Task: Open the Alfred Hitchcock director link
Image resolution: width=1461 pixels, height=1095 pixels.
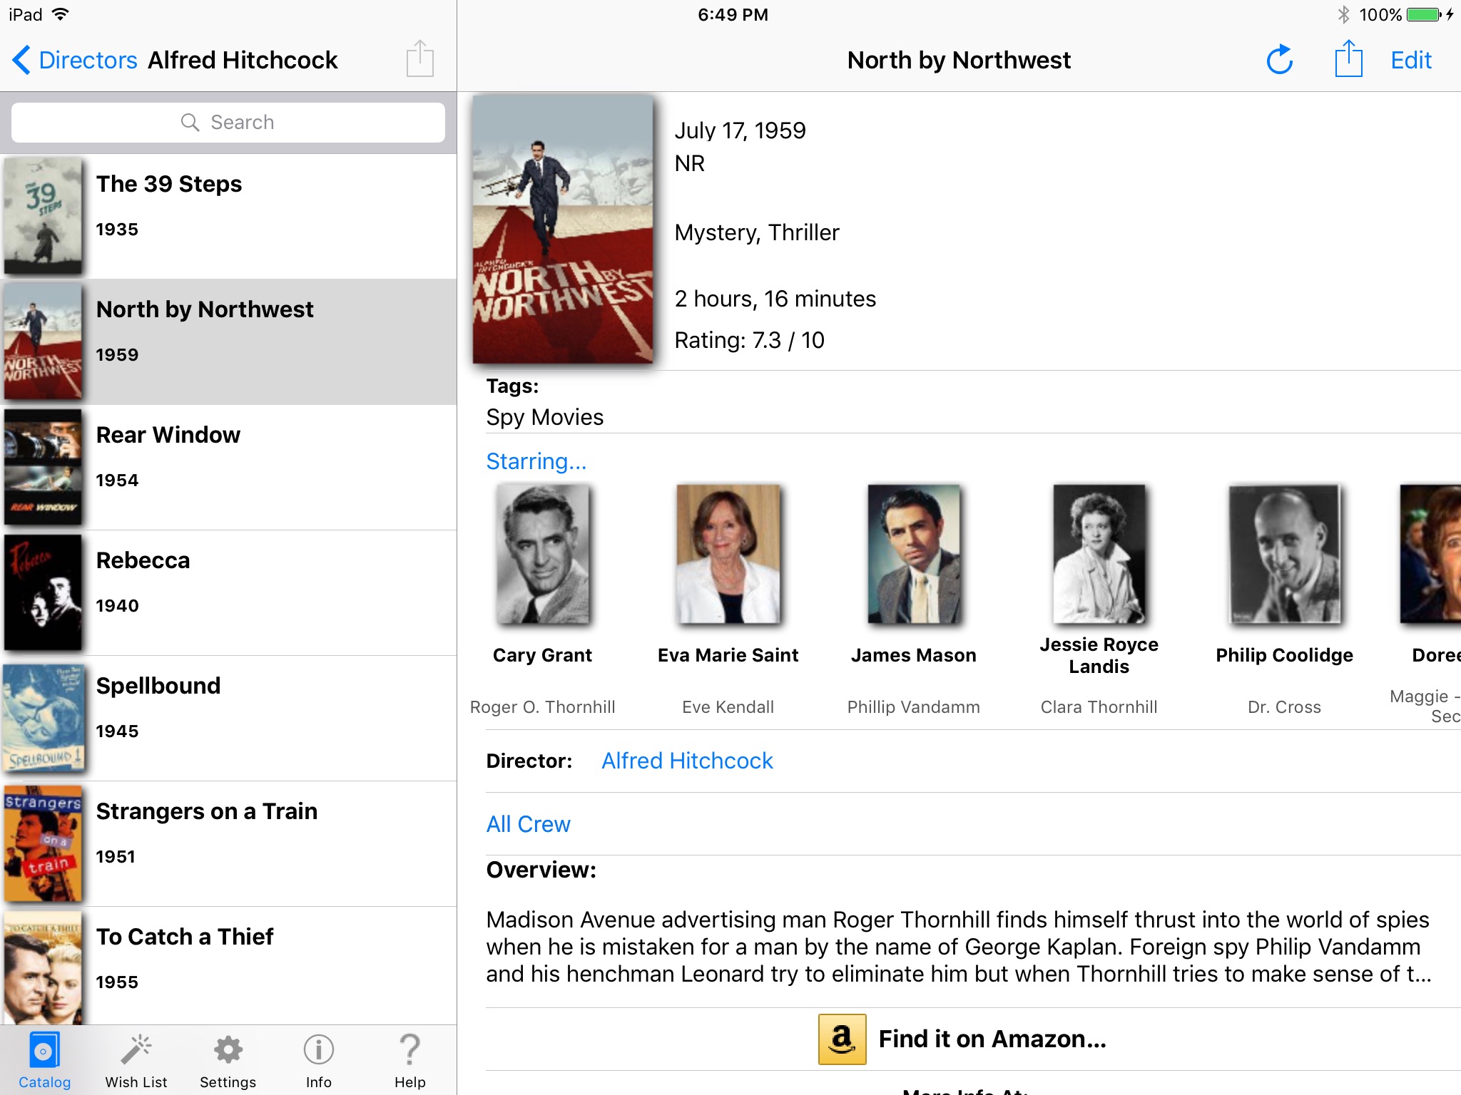Action: tap(687, 761)
